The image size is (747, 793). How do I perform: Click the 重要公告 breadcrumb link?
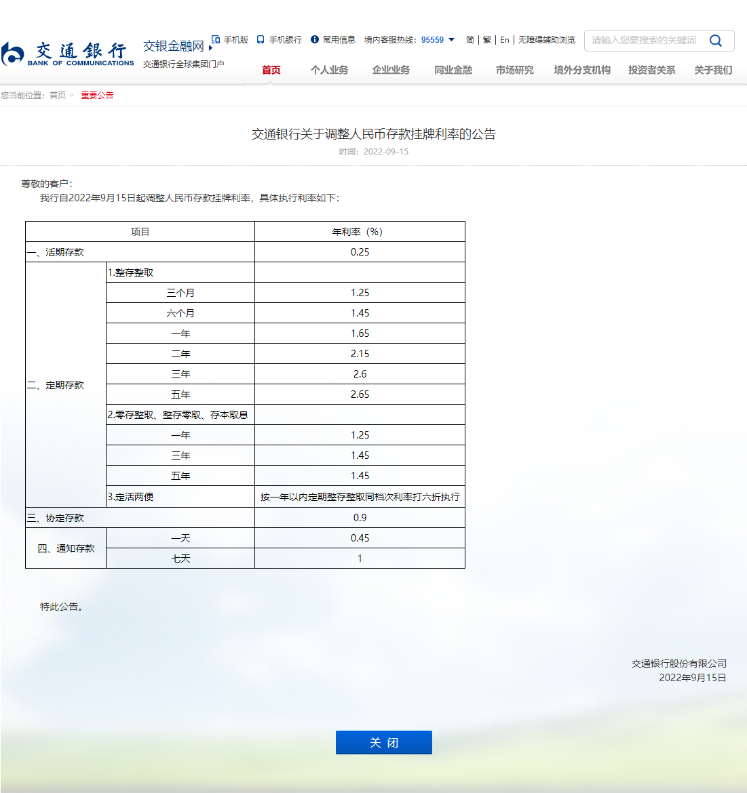pos(97,96)
